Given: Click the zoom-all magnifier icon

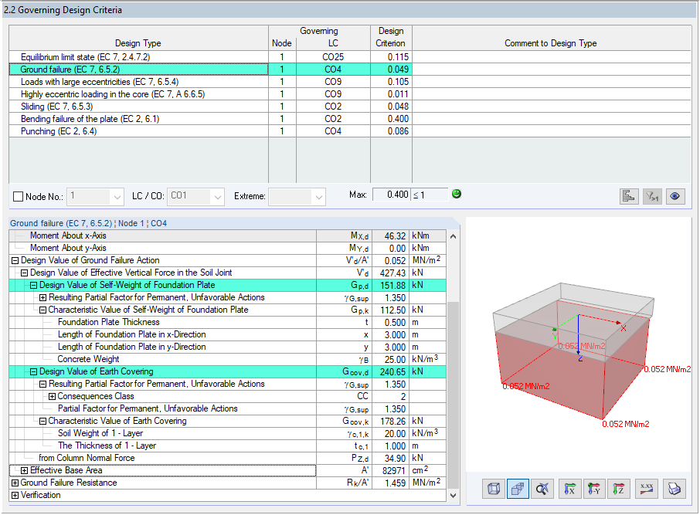Looking at the screenshot, I should pos(542,489).
